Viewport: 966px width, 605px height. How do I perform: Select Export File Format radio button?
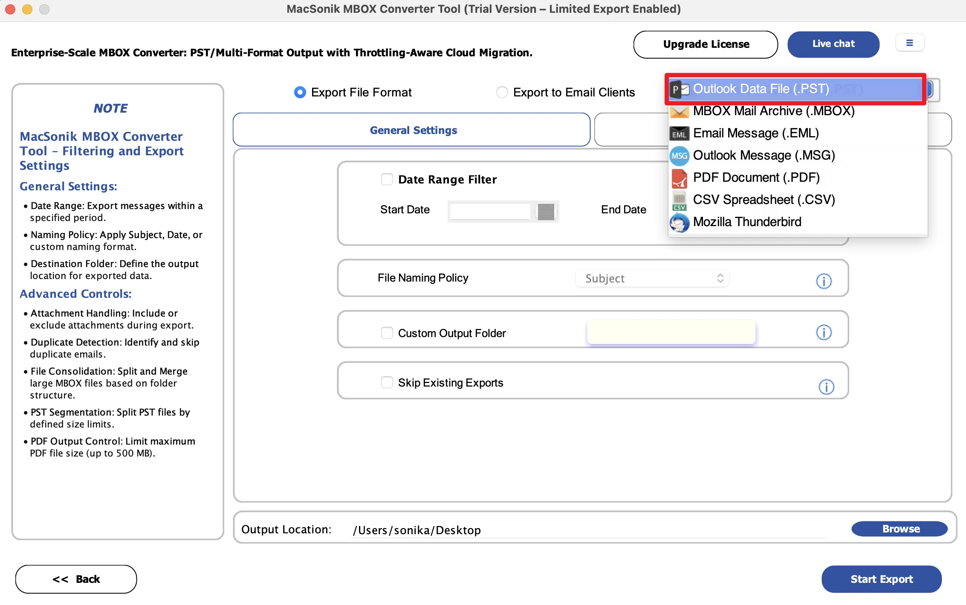tap(300, 92)
